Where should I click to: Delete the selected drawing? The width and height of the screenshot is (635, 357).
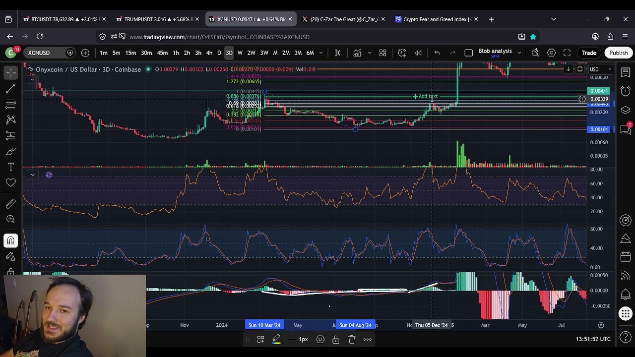(x=352, y=340)
